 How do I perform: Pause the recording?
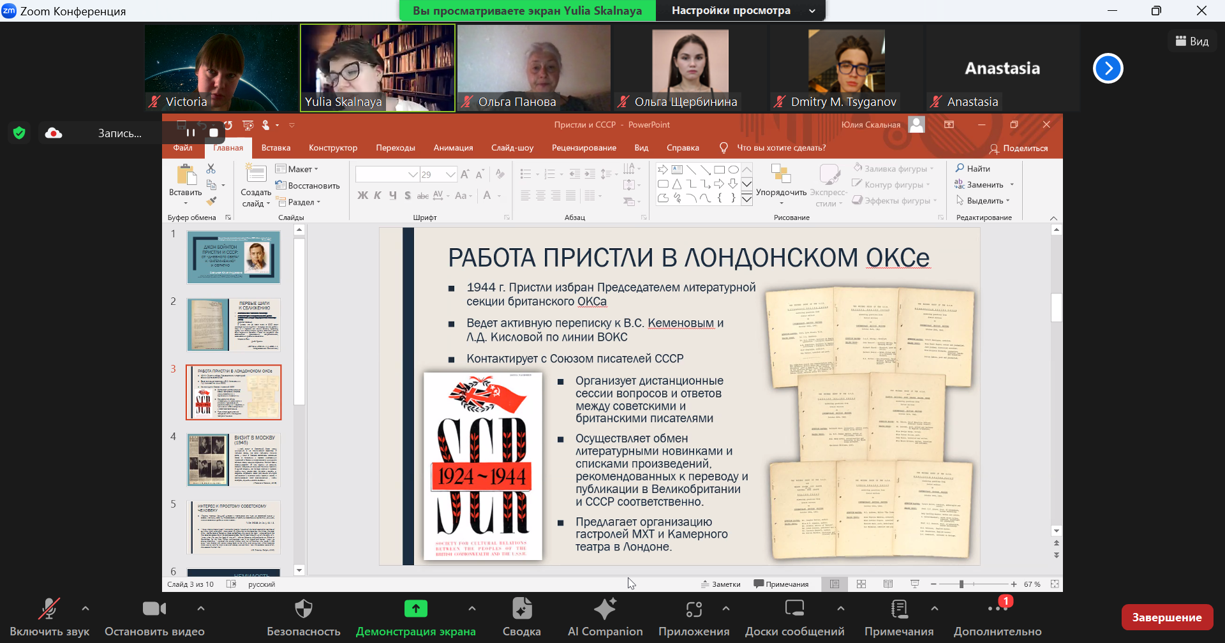click(x=191, y=133)
